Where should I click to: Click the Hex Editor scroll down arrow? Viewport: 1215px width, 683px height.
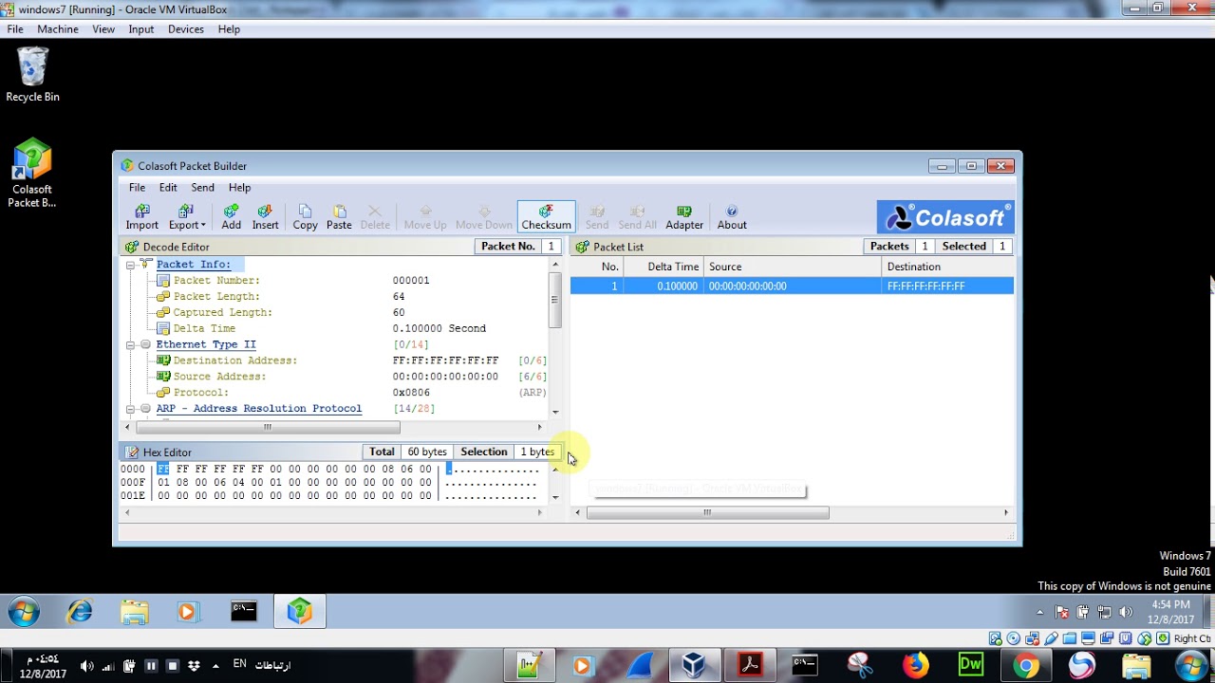click(x=555, y=498)
